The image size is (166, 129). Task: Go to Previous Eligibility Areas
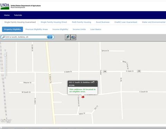click(x=37, y=29)
